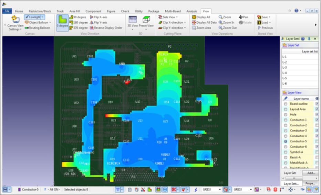Screen dimensions: 321x195
Task: Flip the view along the Y-axis
Action: (99, 22)
